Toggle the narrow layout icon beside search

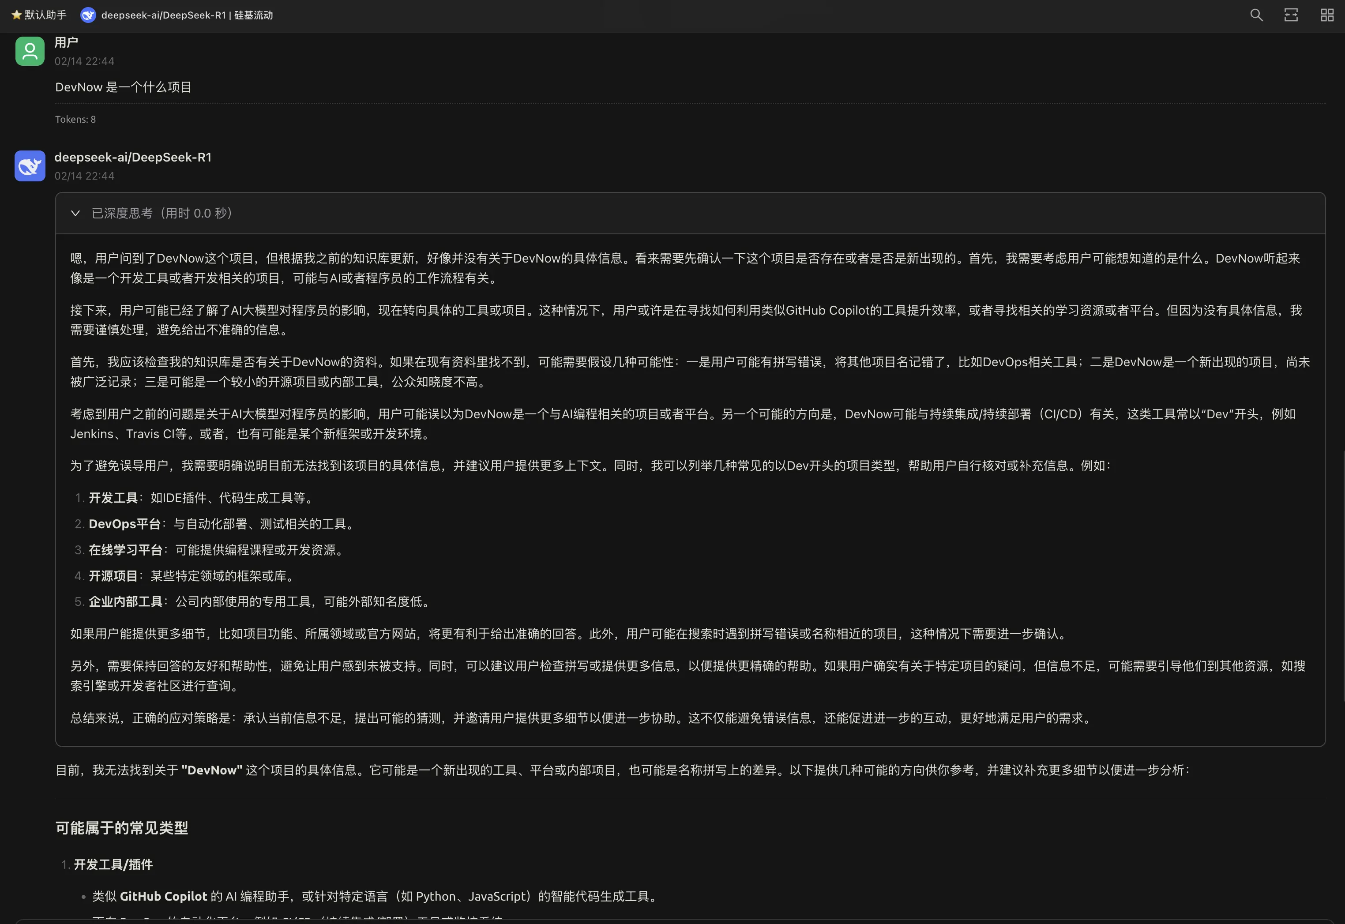click(x=1291, y=15)
